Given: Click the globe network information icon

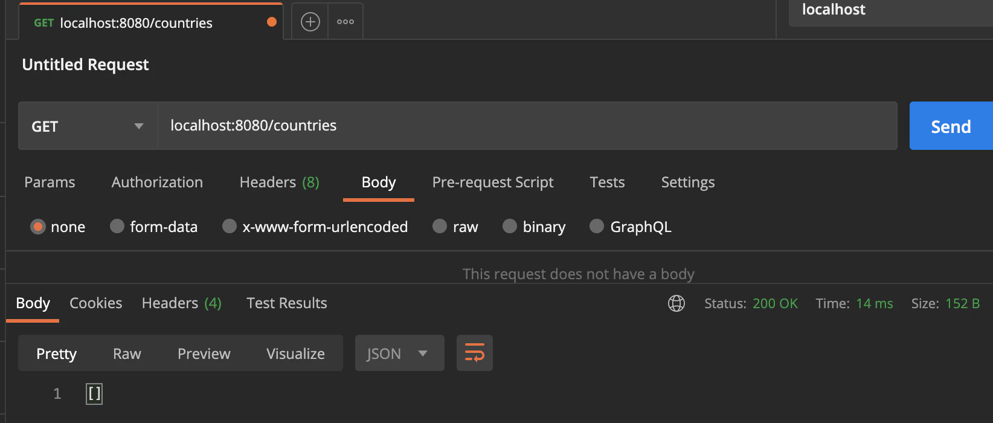Looking at the screenshot, I should 676,303.
